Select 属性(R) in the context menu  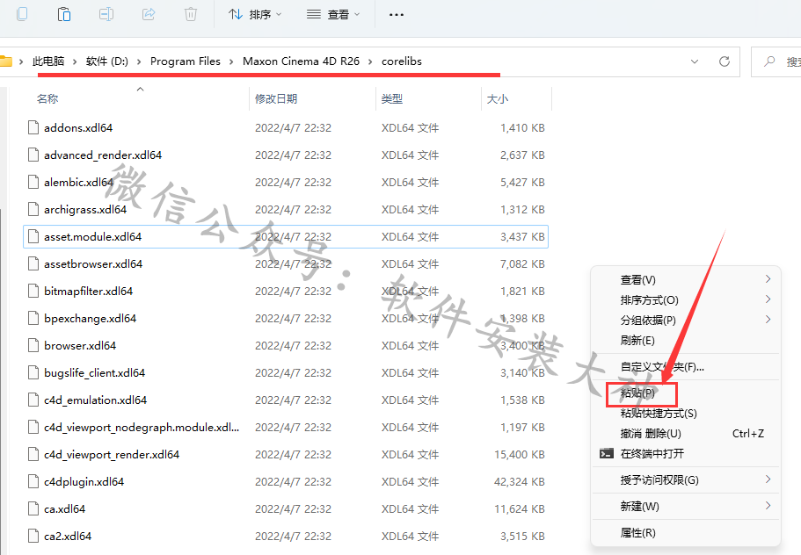point(637,533)
